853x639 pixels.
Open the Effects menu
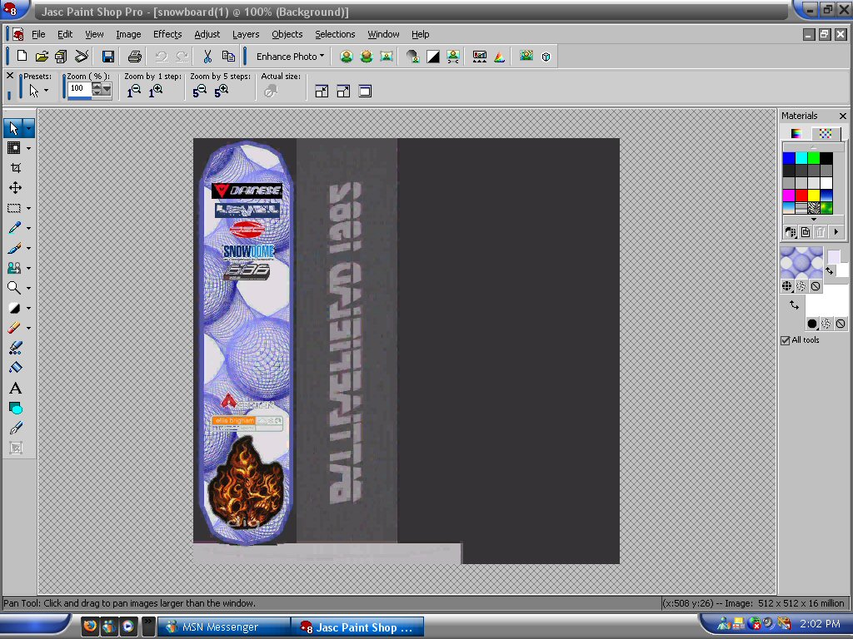[x=167, y=34]
